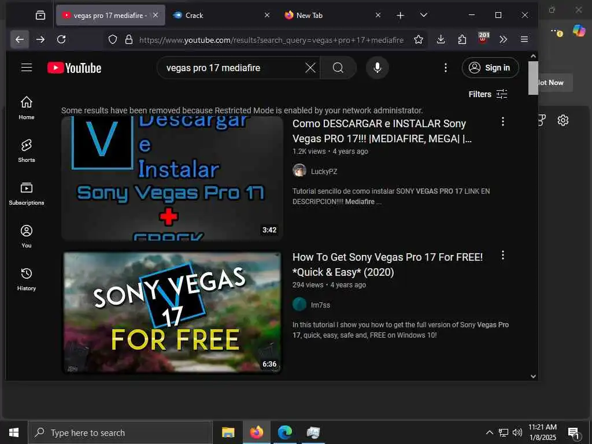
Task: Click the Sign in button
Action: coord(490,68)
